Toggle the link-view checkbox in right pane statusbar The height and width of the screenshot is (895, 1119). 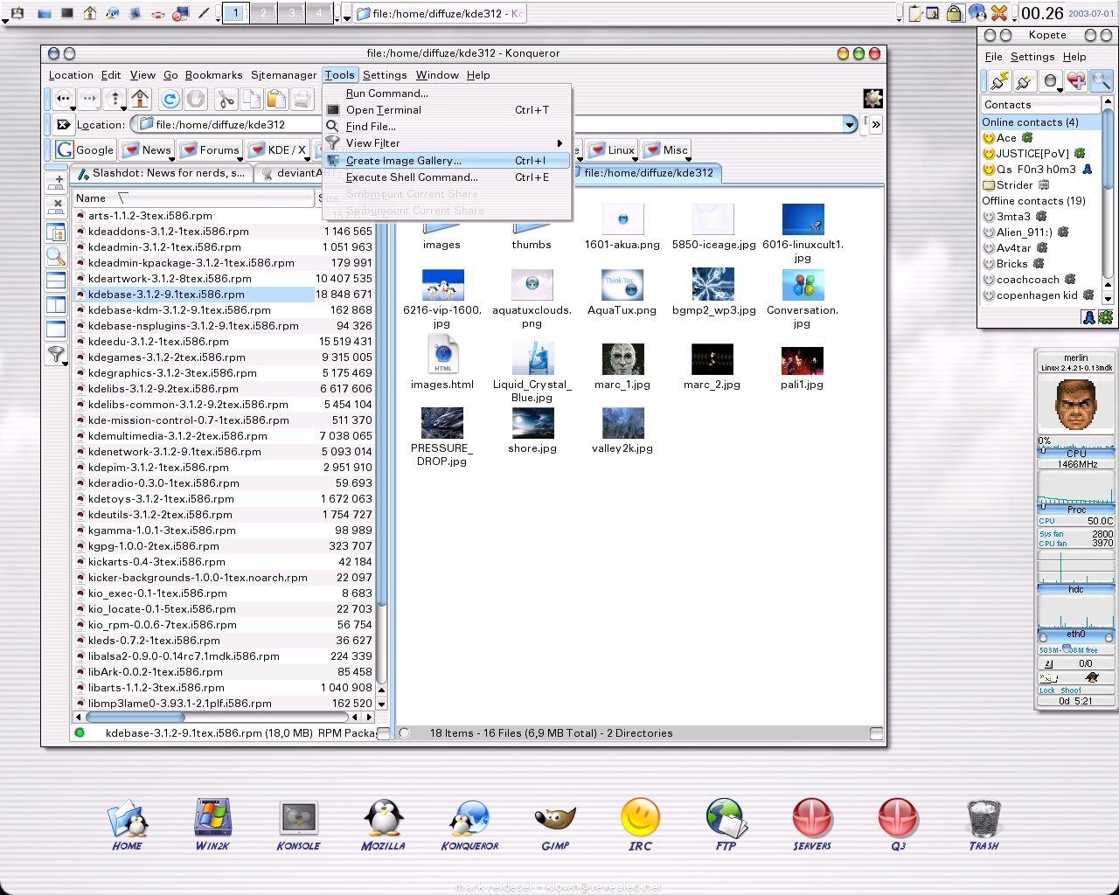coord(876,733)
